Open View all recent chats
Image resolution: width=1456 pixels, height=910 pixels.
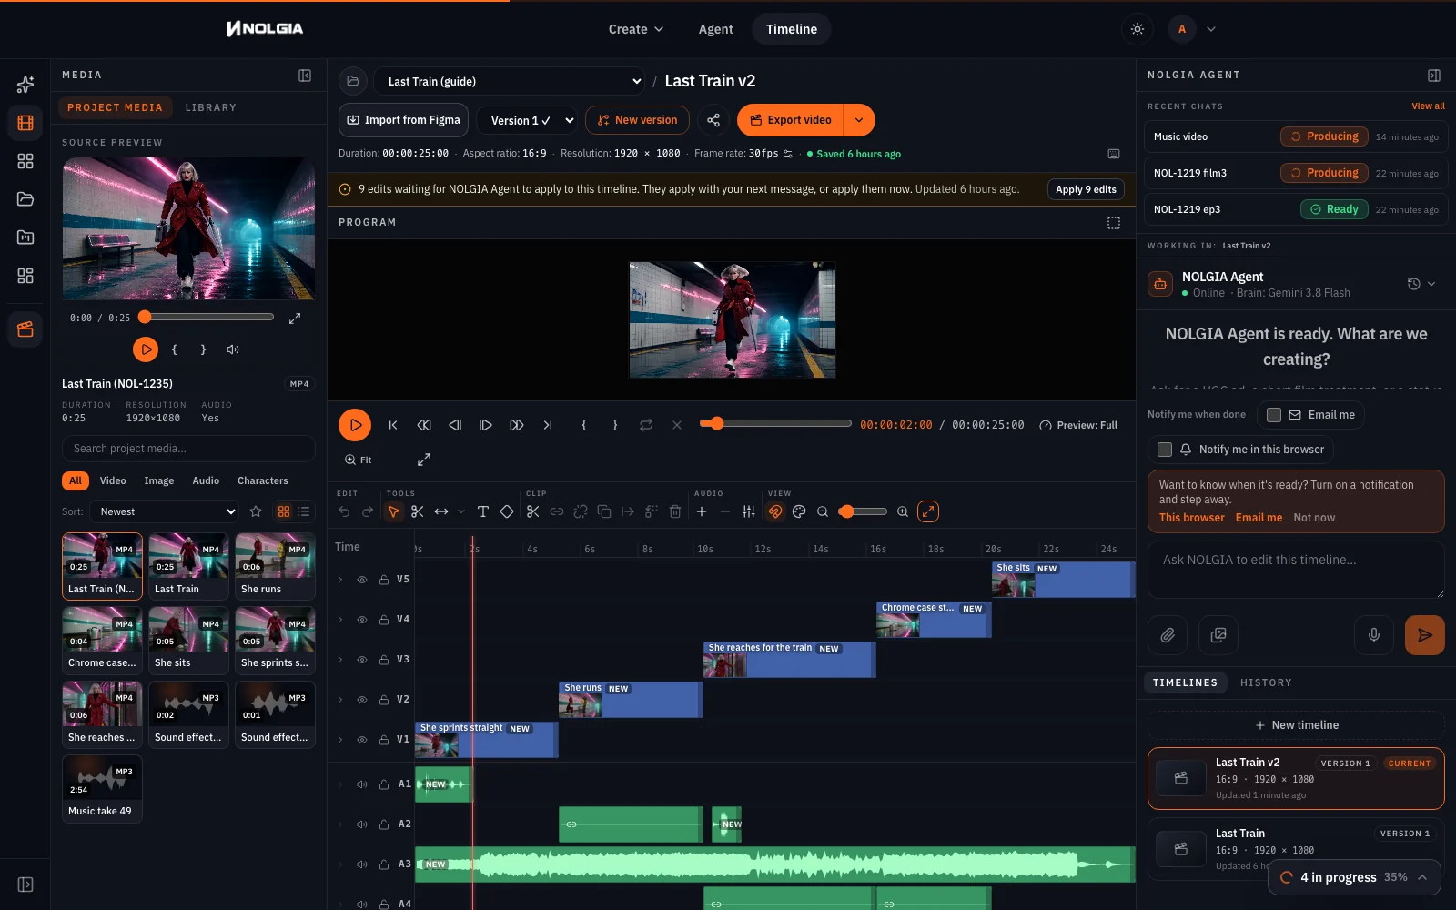pos(1428,106)
